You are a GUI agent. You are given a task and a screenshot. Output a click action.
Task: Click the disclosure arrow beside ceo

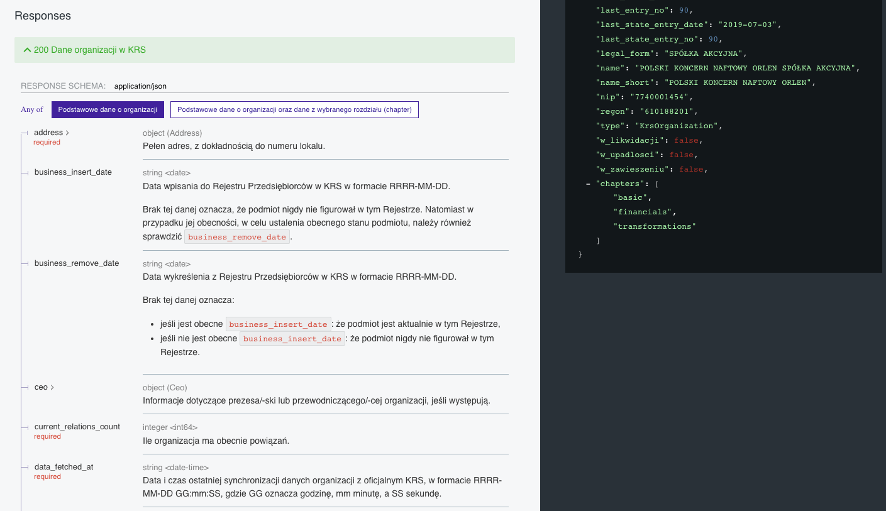point(52,387)
